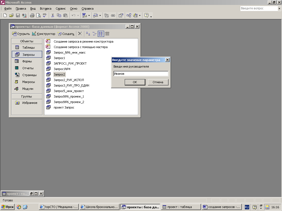Select query ЗАПРОС1_РУК_ПРОЕКТ
Viewport: 282px width, 211px height.
click(x=70, y=63)
